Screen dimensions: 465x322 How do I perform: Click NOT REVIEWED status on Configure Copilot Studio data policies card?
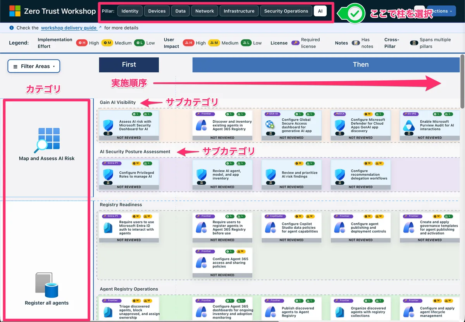point(291,240)
